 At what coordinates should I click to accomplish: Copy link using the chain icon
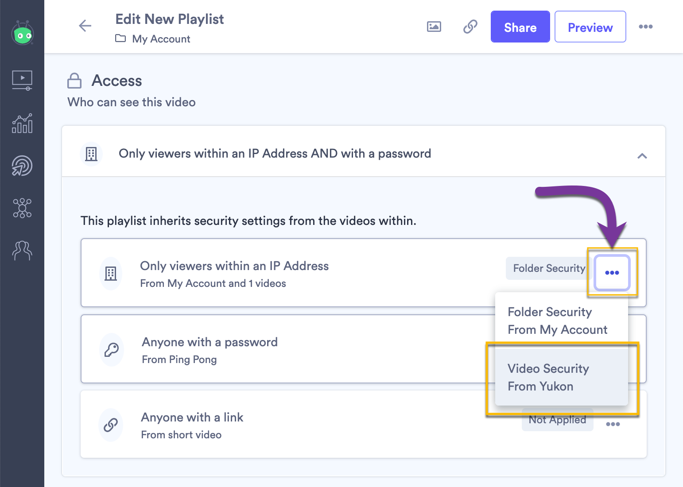point(470,27)
